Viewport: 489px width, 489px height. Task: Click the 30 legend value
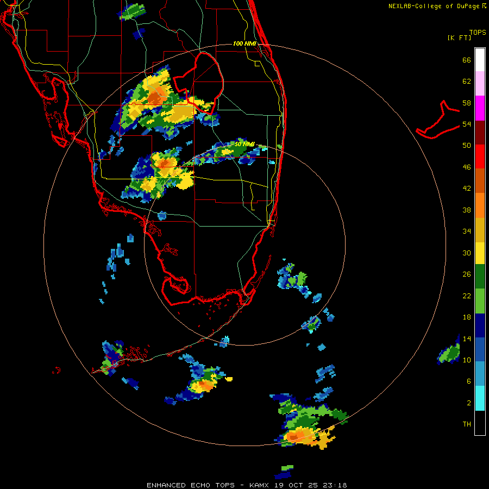(x=467, y=253)
